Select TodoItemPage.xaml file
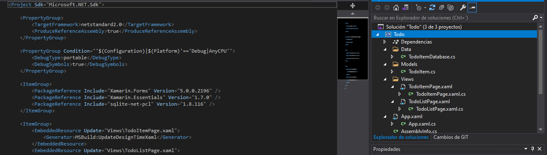Image resolution: width=547 pixels, height=155 pixels. pyautogui.click(x=430, y=87)
